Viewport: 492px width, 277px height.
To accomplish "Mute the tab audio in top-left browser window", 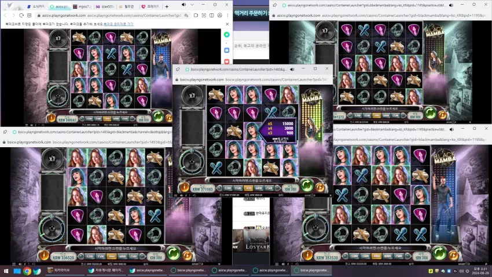I will point(183,5).
